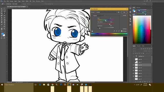Viewport: 164px width, 92px height.
Task: Click the lock all icon in Layers panel
Action: [x=143, y=53]
